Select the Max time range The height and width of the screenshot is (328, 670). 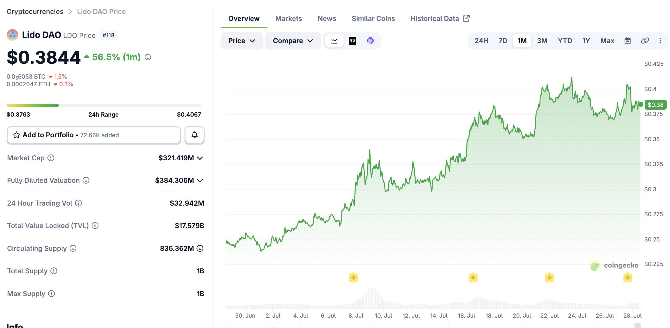tap(607, 41)
